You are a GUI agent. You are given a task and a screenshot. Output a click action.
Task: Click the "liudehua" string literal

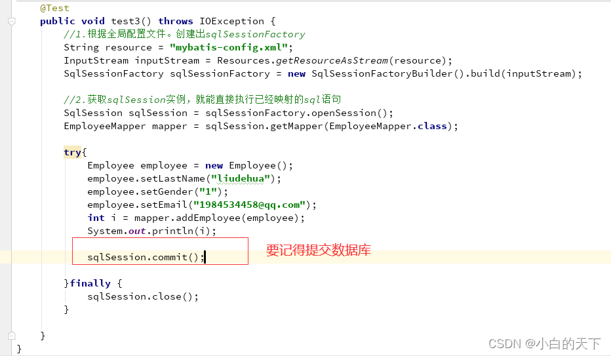pos(241,179)
